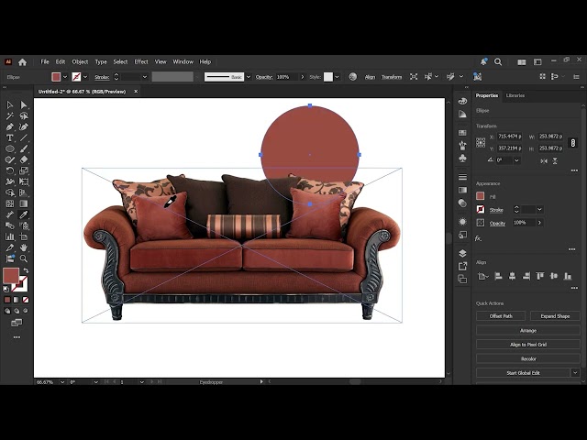The height and width of the screenshot is (440, 587).
Task: Open the control bar stroke color dropdown
Action: [x=85, y=77]
